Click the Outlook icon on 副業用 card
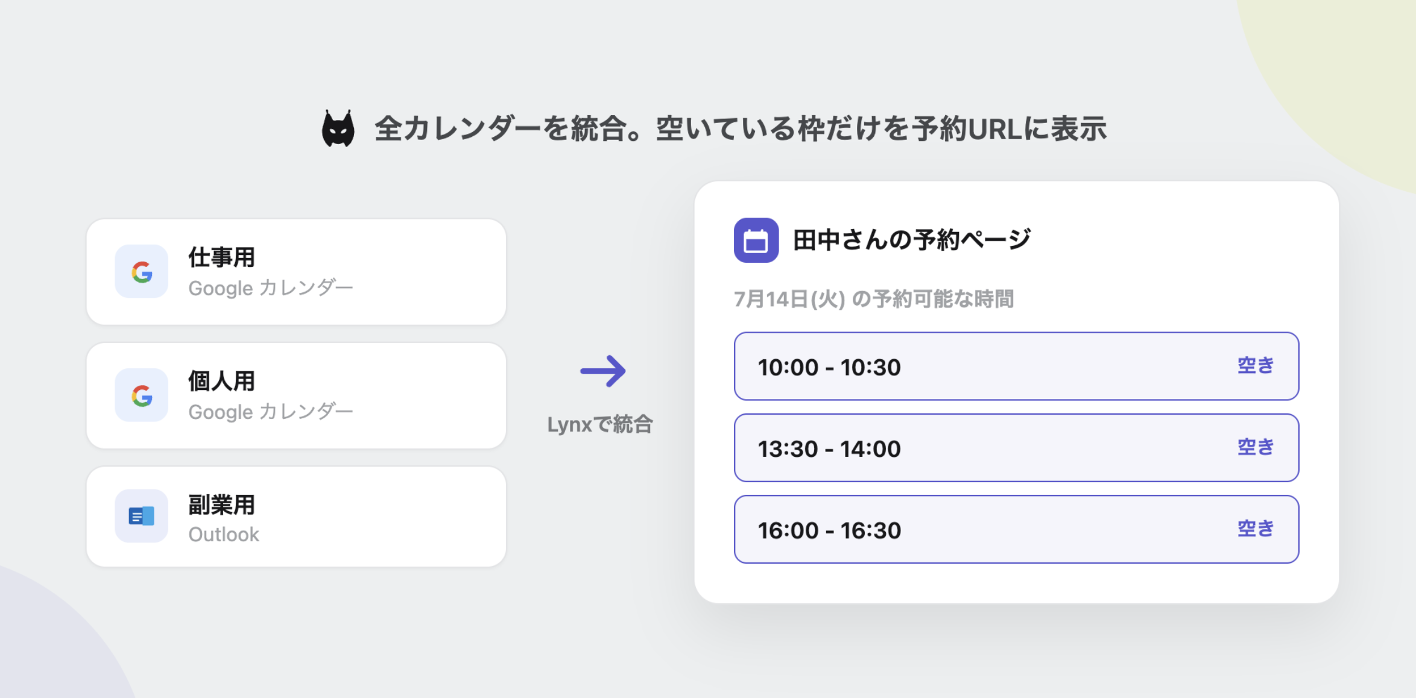Screen dimensions: 1416x698 tap(142, 516)
